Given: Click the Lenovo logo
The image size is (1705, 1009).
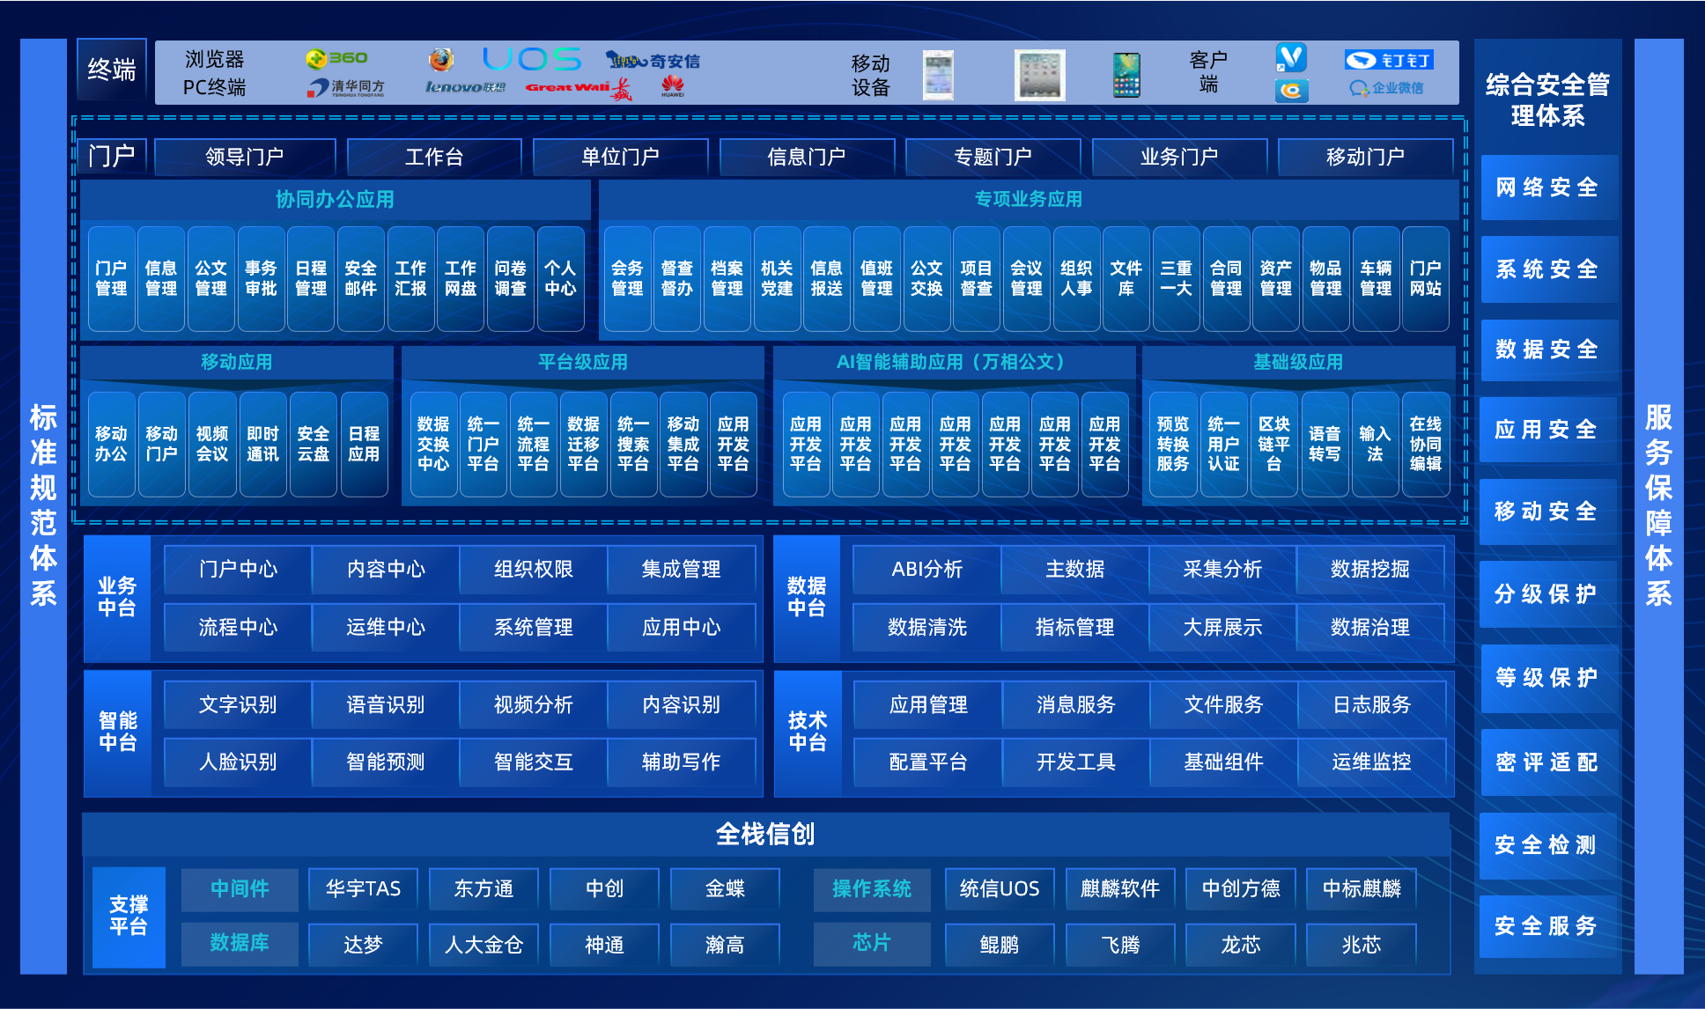Looking at the screenshot, I should (465, 87).
